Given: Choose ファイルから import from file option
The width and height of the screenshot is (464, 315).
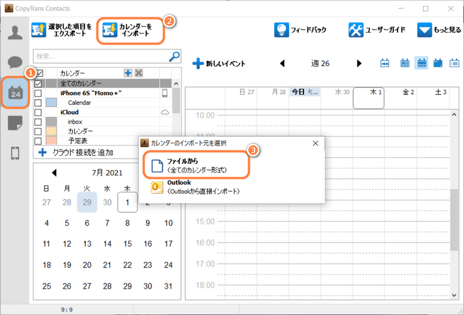Looking at the screenshot, I should click(196, 165).
